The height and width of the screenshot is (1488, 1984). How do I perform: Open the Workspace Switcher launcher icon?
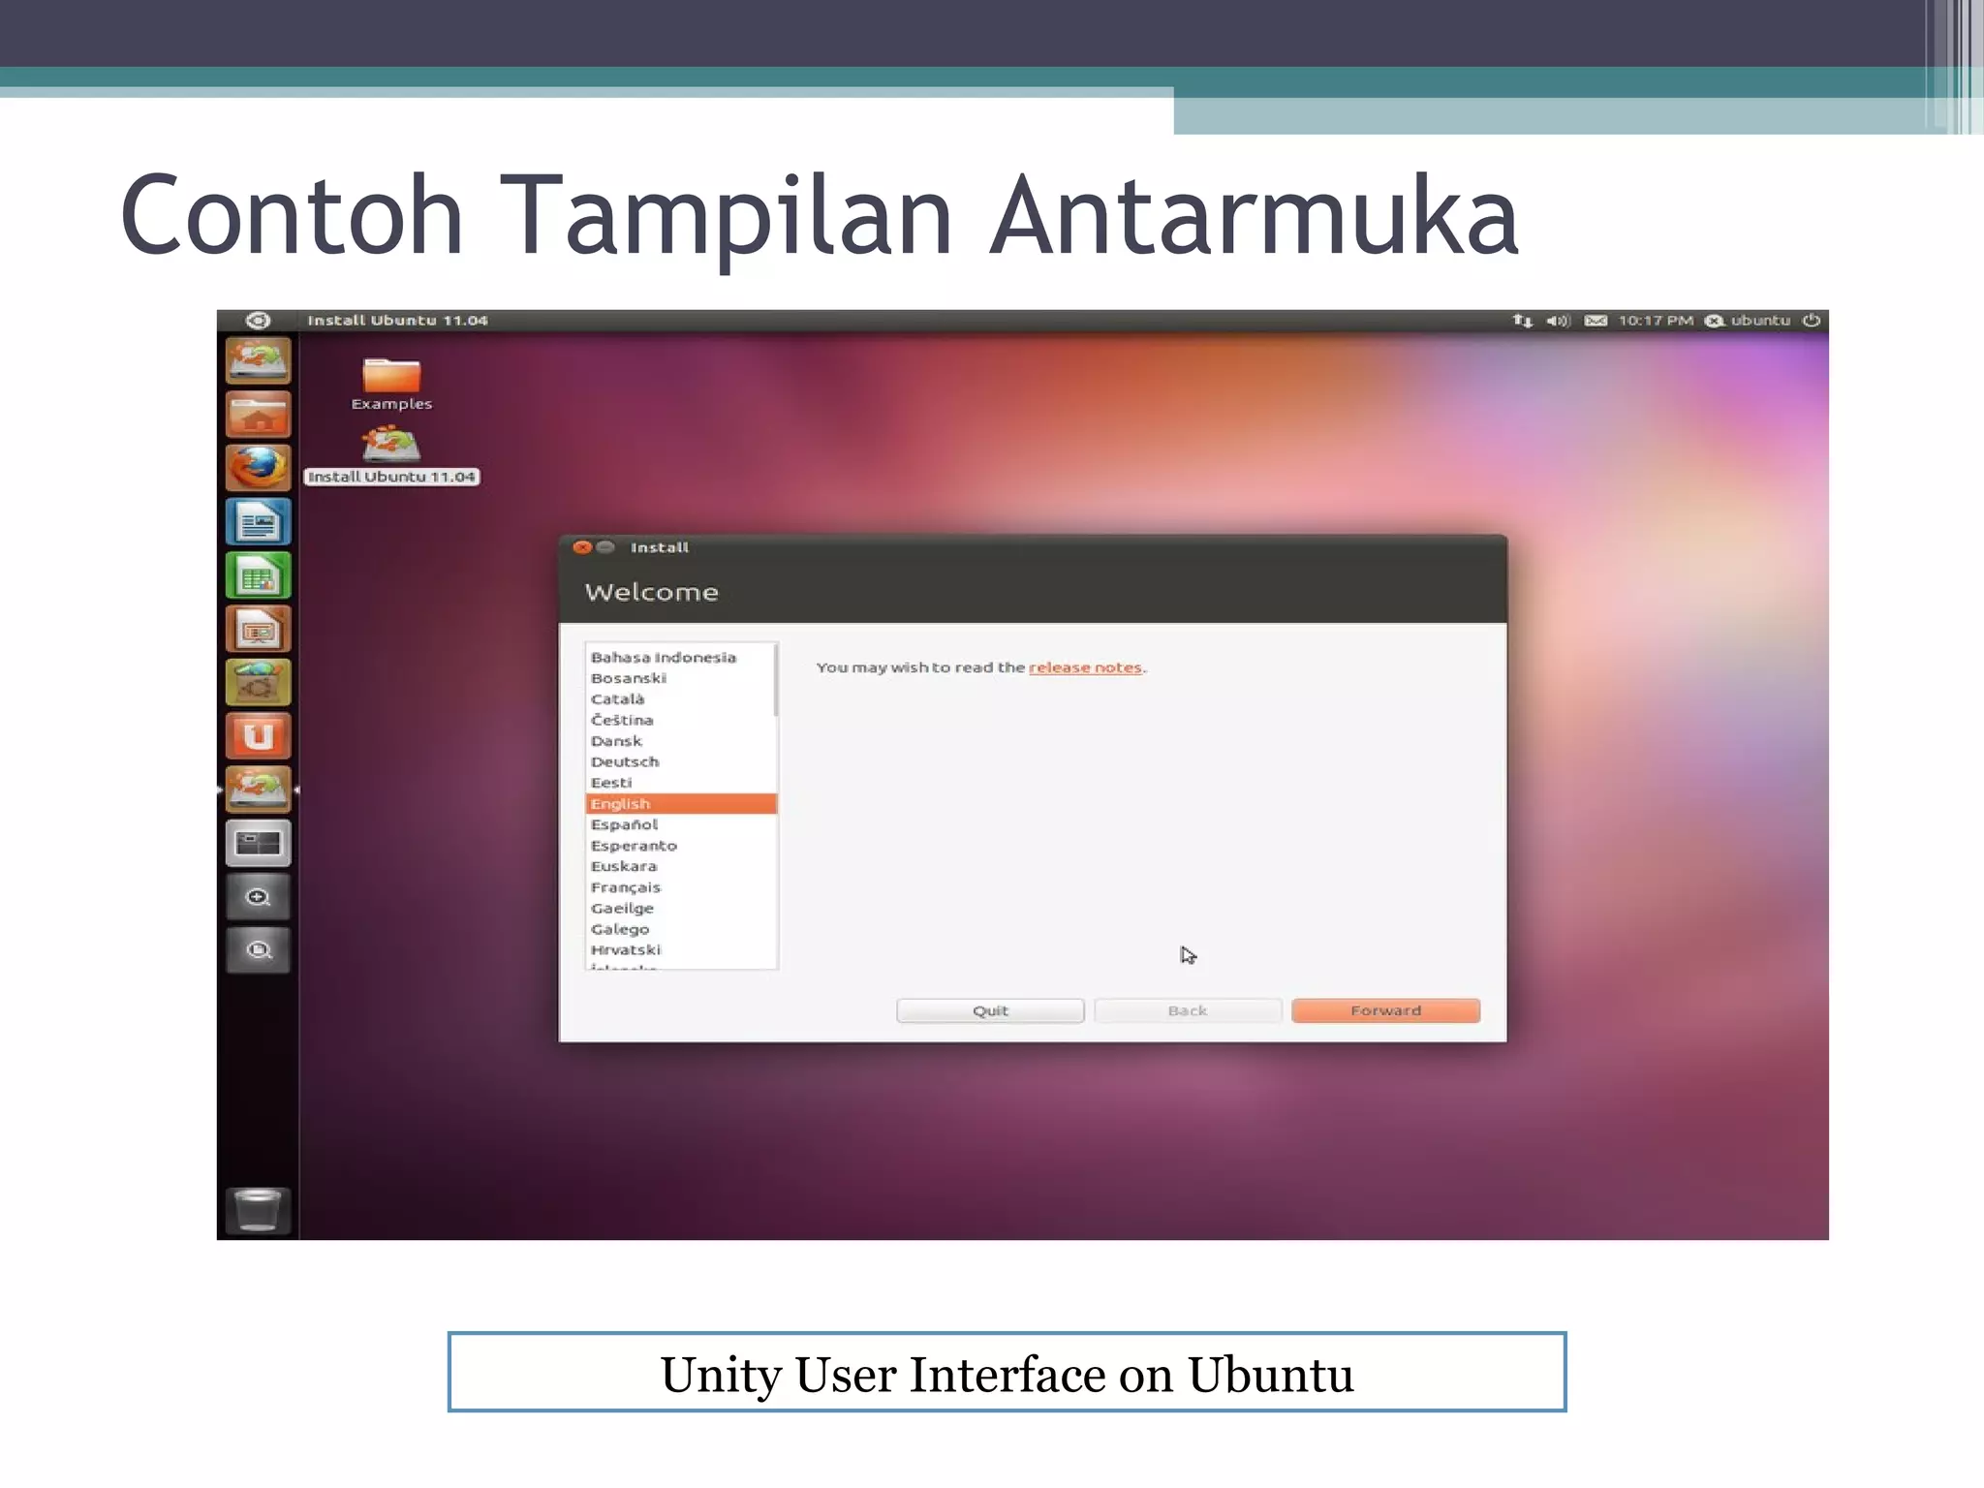(258, 843)
